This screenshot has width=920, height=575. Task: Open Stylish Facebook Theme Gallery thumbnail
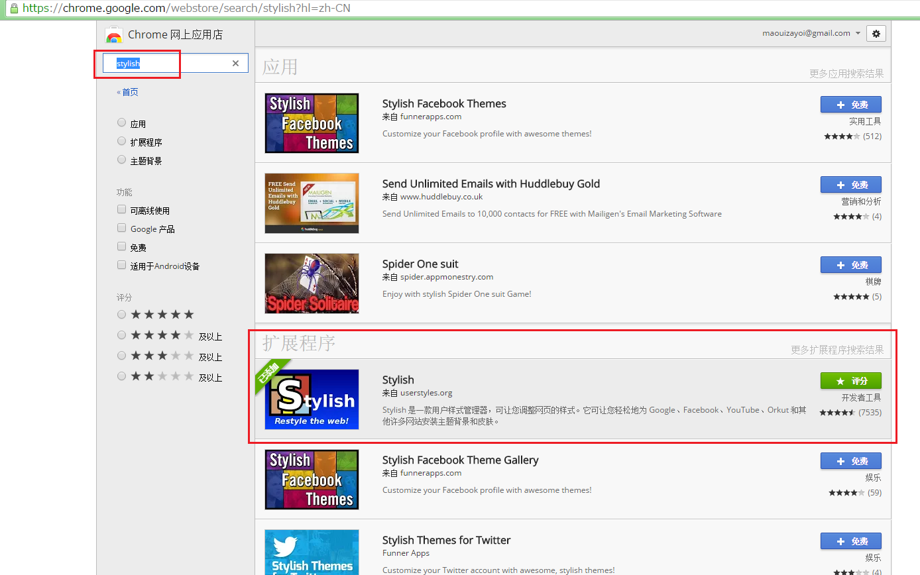(x=312, y=480)
